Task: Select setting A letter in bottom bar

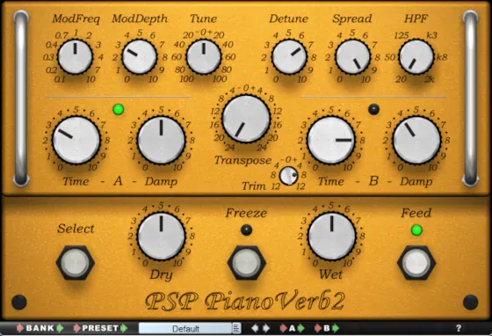Action: click(x=292, y=328)
